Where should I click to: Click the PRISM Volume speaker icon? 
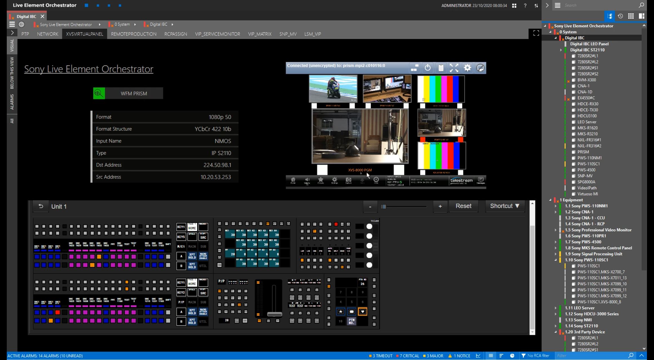coord(307,181)
